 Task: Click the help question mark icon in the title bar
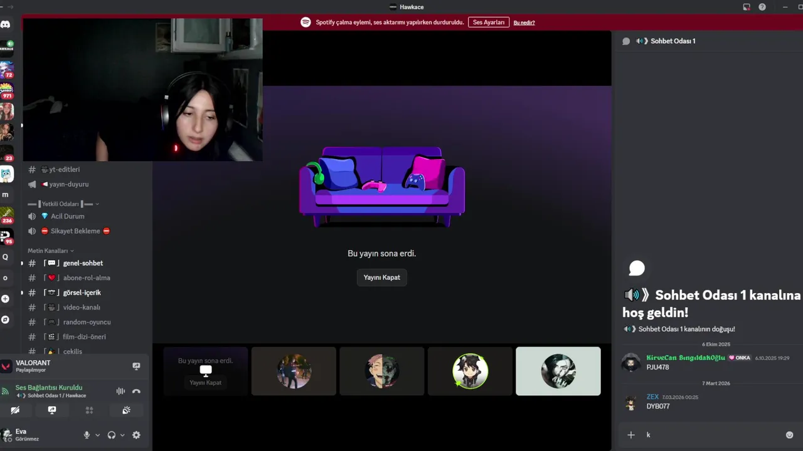(762, 7)
